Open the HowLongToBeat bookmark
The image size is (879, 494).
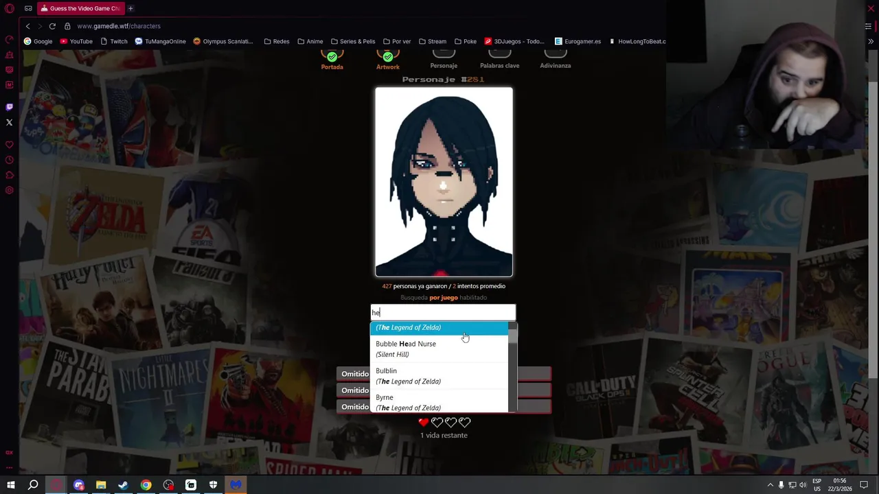pyautogui.click(x=637, y=41)
